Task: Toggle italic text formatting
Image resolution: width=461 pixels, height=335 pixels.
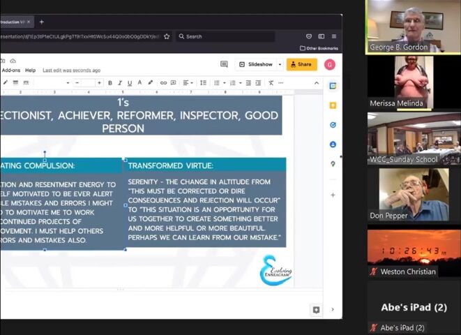Action: point(120,83)
